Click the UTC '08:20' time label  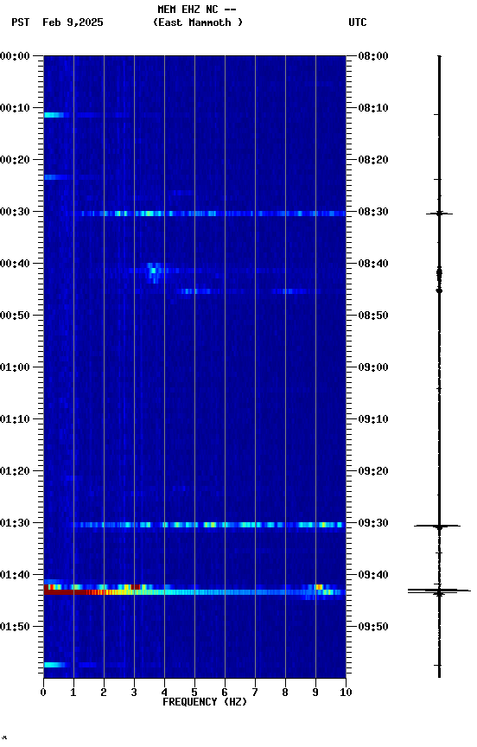coord(373,160)
